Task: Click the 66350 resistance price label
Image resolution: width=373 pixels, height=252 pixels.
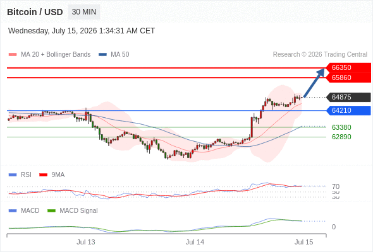Action: pyautogui.click(x=348, y=67)
